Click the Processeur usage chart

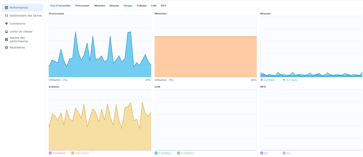pyautogui.click(x=100, y=46)
